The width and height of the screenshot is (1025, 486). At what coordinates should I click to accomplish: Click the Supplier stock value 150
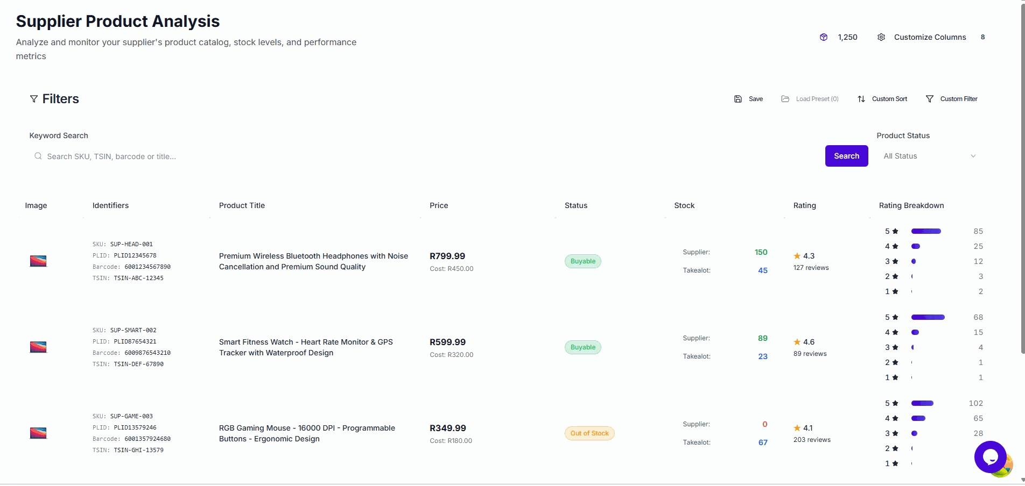click(761, 252)
